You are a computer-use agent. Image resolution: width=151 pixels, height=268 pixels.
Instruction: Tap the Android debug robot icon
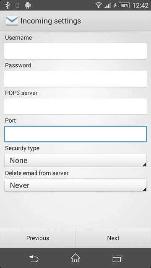pyautogui.click(x=28, y=5)
